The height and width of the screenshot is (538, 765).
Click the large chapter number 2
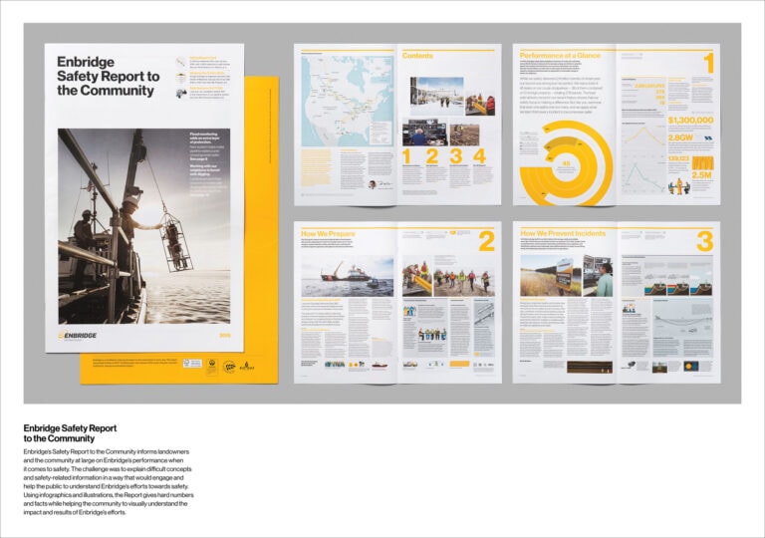[486, 241]
